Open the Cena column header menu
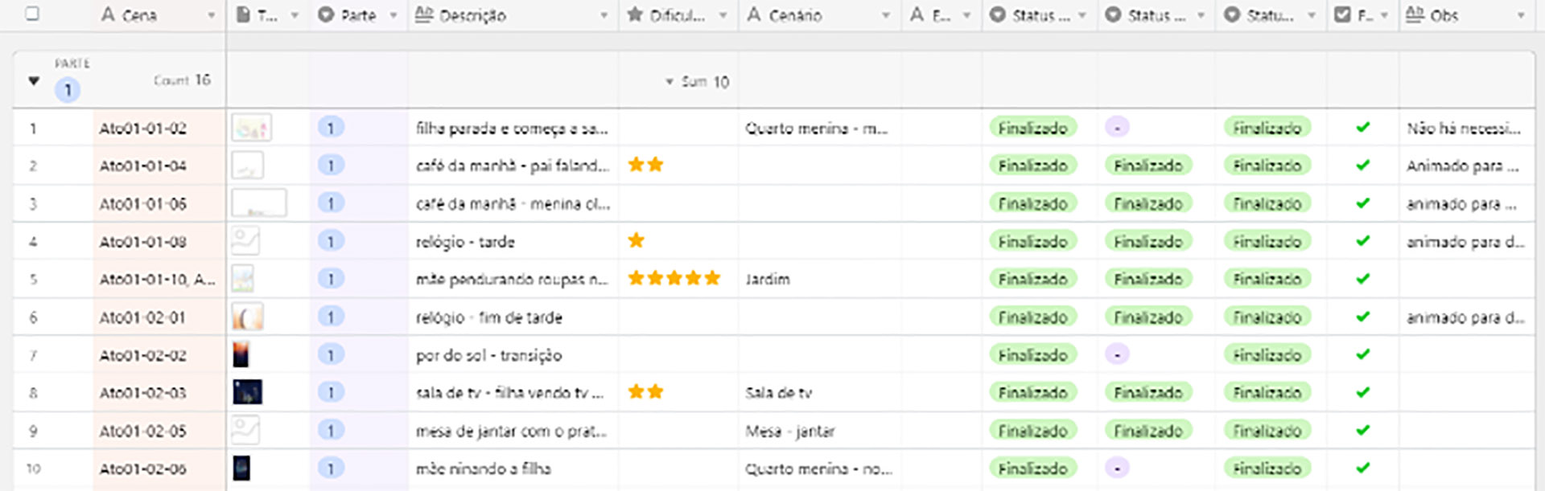This screenshot has height=491, width=1545. pos(211,15)
